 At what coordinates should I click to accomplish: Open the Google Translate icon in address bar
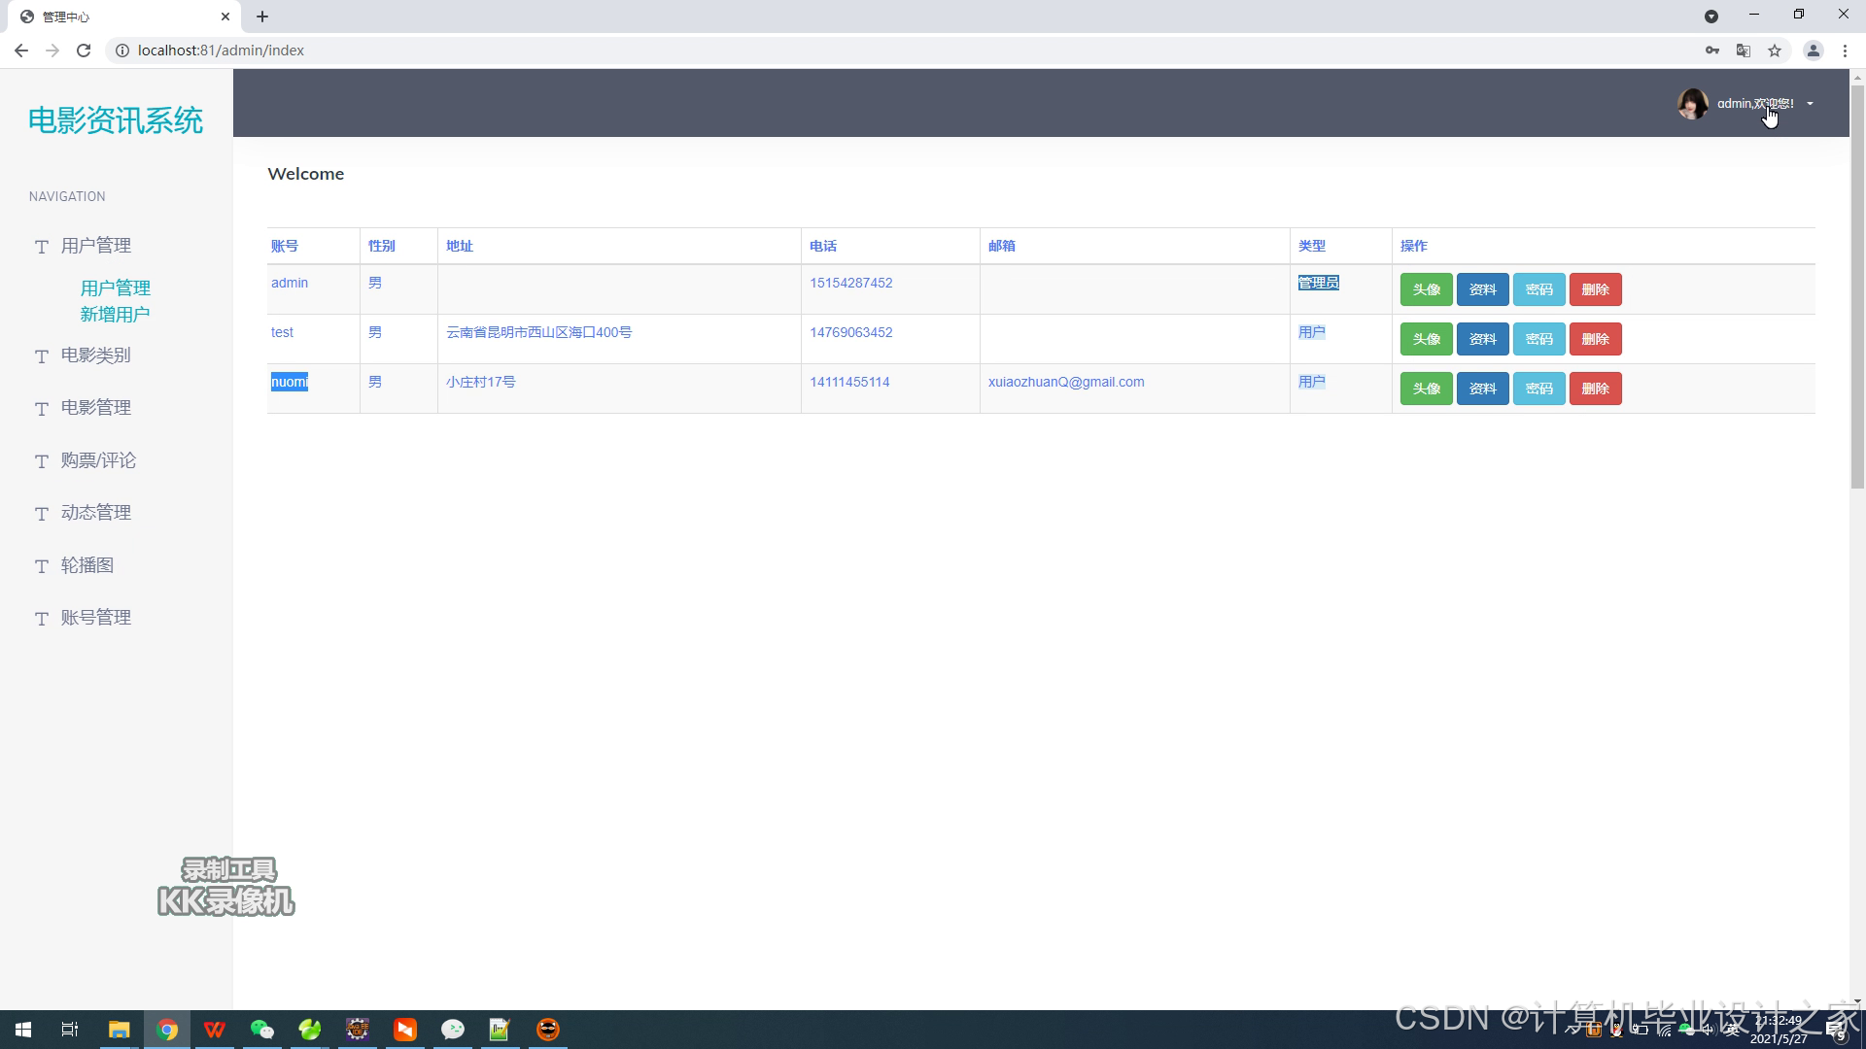pyautogui.click(x=1744, y=51)
